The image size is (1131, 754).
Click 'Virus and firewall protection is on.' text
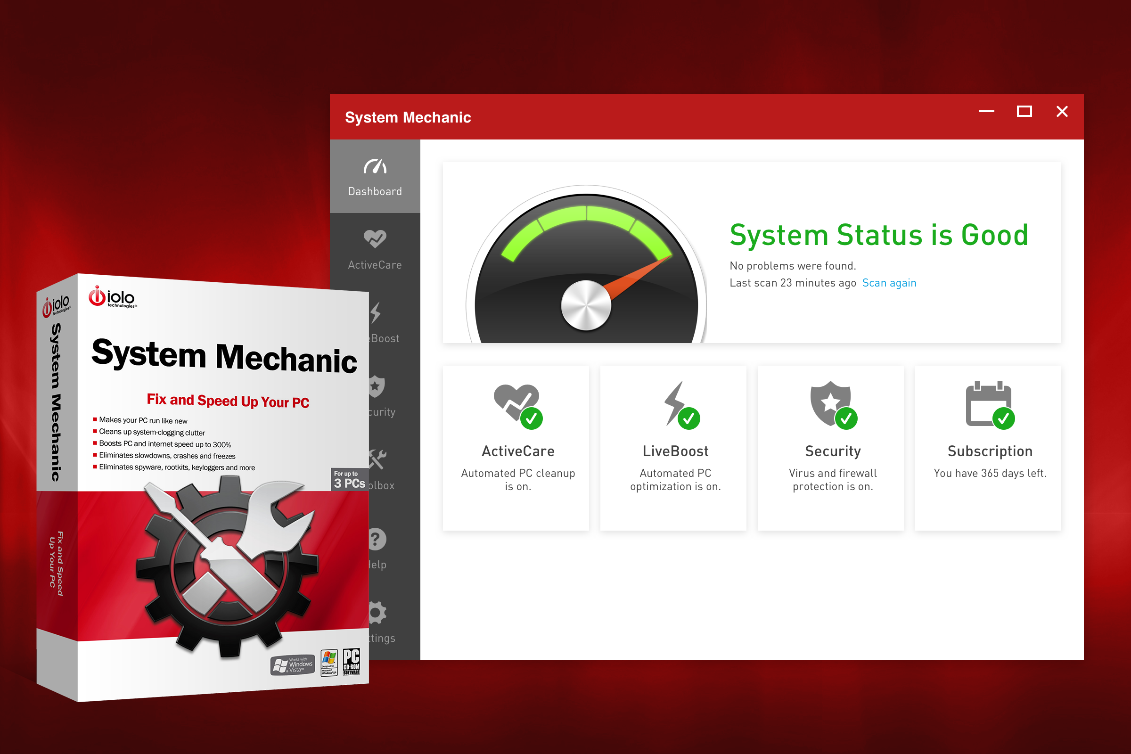pos(833,480)
